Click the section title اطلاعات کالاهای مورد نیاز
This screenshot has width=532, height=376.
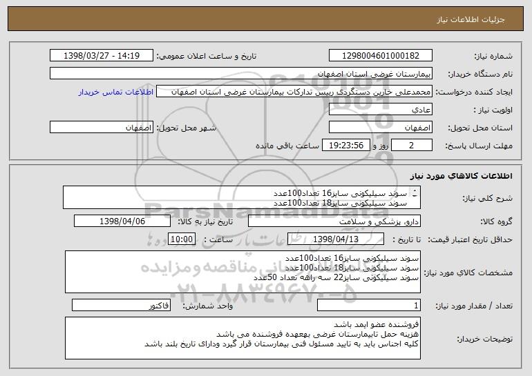461,176
